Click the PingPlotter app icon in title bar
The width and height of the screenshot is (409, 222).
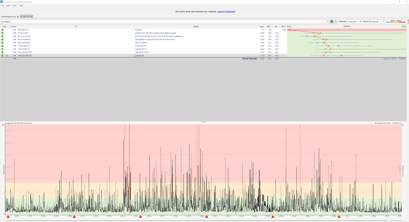click(2, 2)
